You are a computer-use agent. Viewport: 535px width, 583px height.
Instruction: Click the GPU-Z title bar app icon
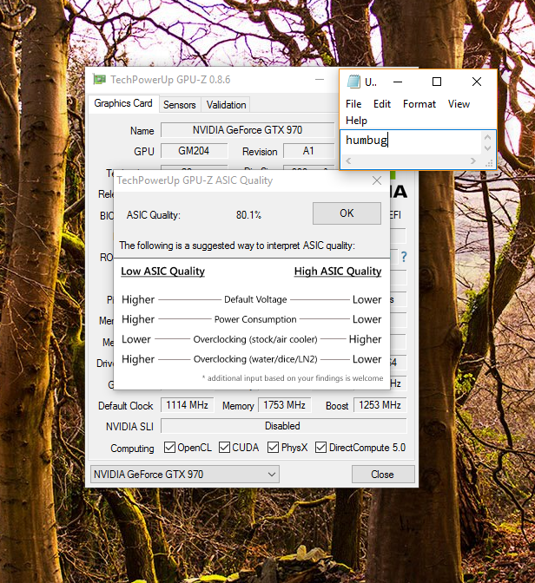click(x=100, y=80)
